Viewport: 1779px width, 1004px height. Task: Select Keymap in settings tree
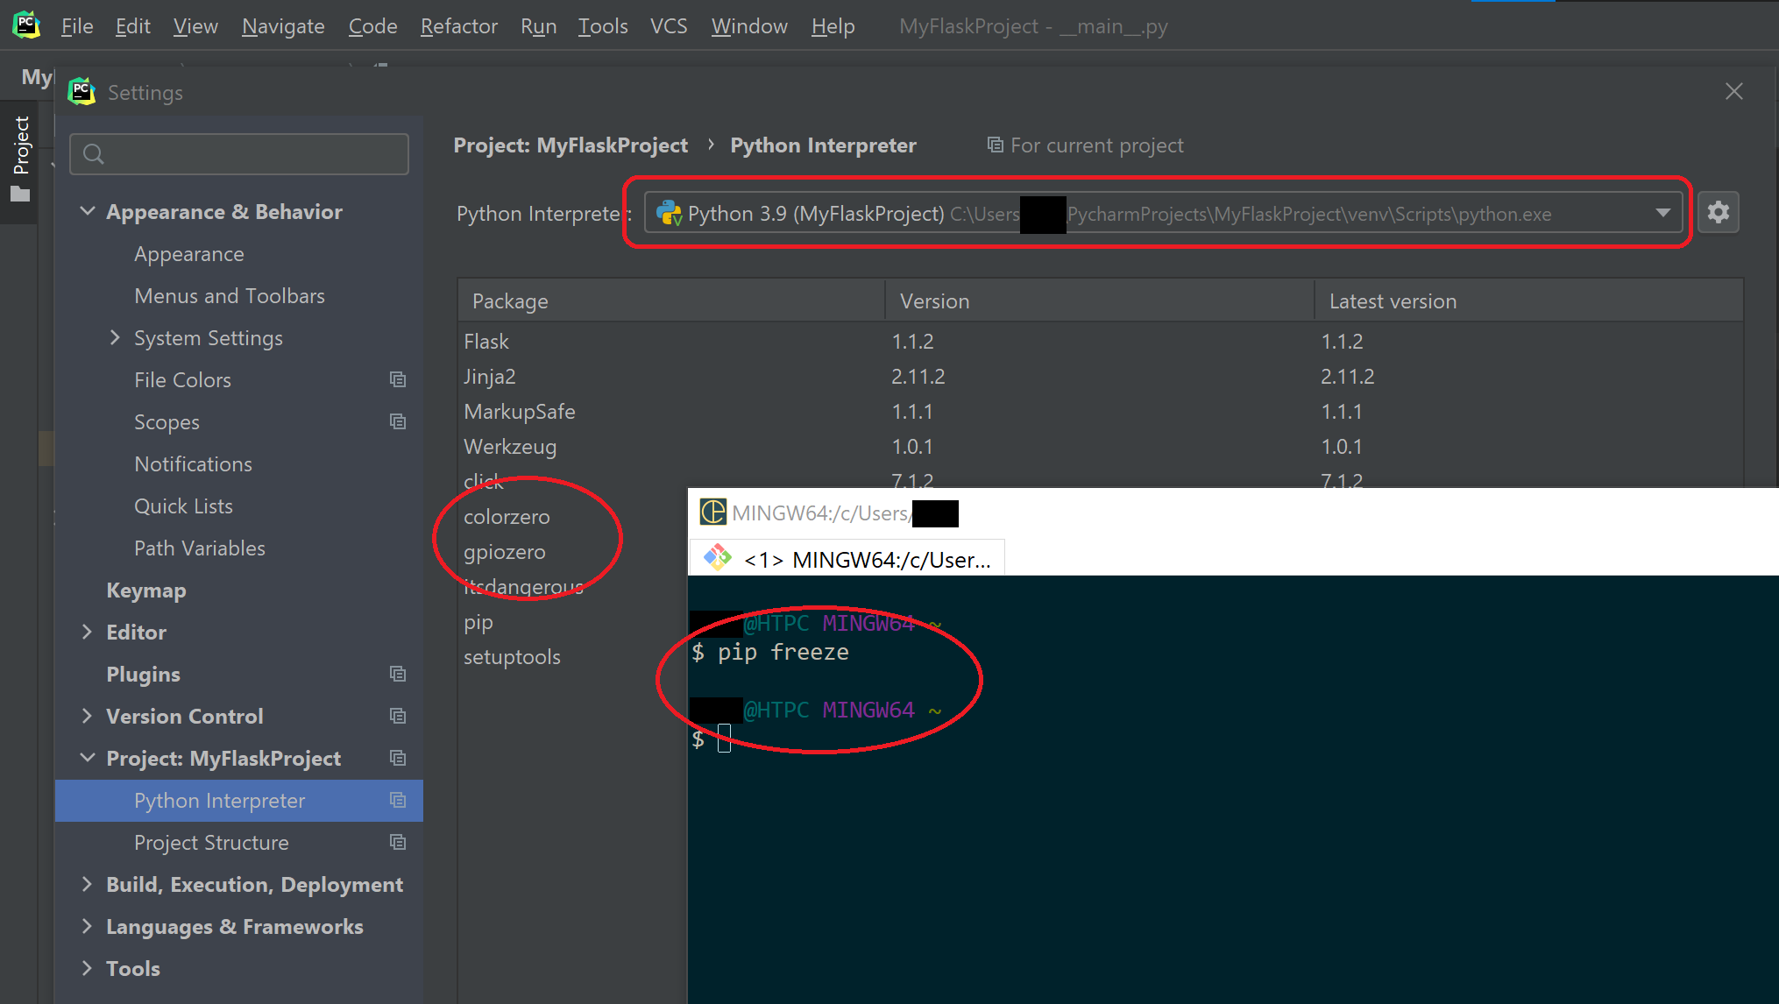click(145, 590)
